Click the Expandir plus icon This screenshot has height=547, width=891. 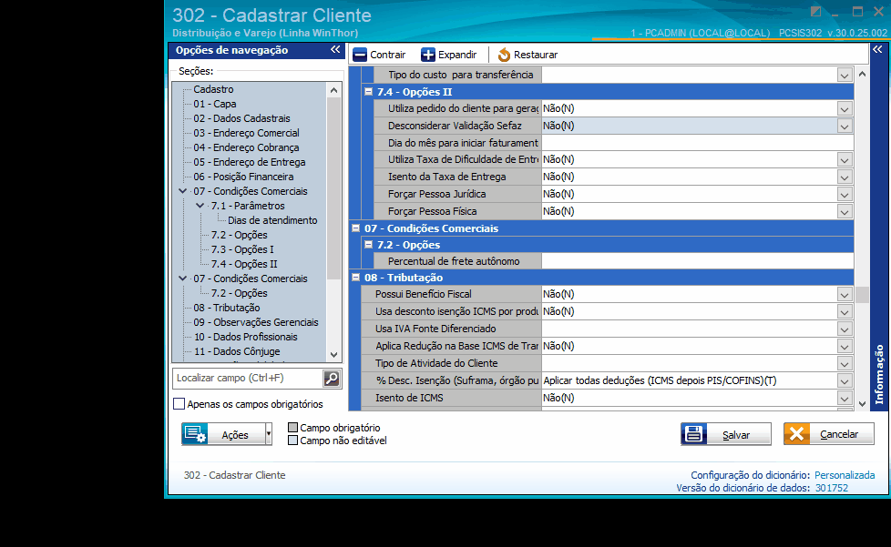428,55
